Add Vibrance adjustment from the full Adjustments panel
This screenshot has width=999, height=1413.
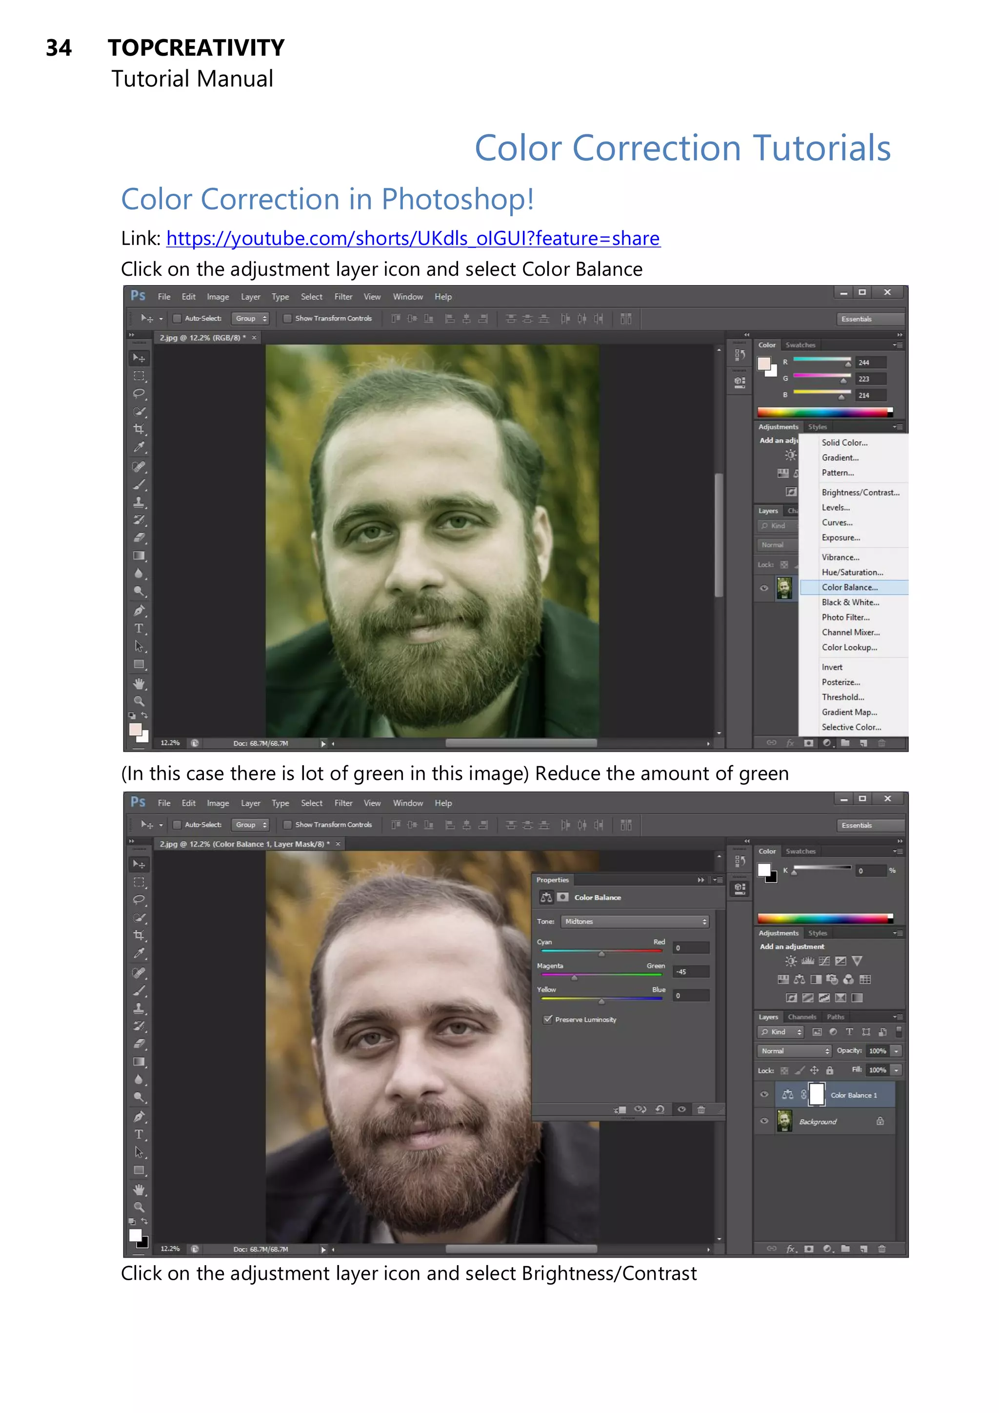(x=857, y=961)
